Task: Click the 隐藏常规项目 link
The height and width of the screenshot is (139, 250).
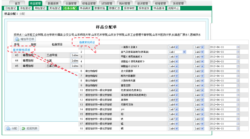Action: point(87,42)
